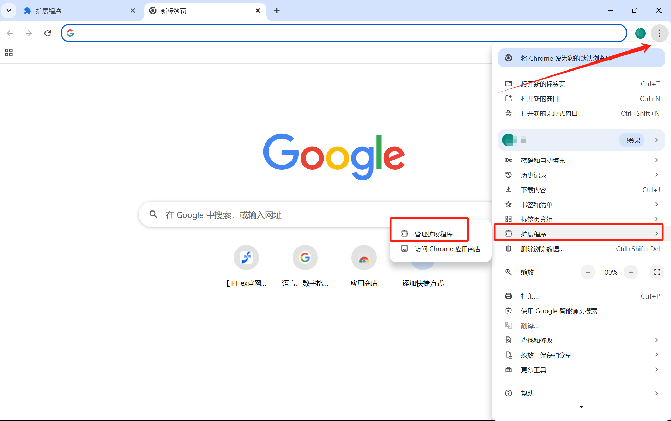Expand the 更多工具 submenu
The image size is (671, 421).
(581, 370)
